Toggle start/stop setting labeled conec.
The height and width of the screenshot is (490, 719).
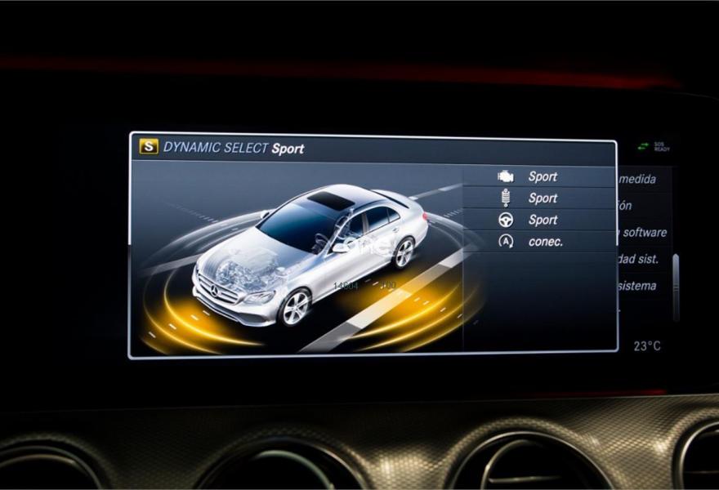[545, 242]
